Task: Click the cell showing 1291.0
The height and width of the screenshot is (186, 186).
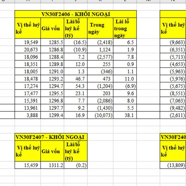Action: tap(52, 71)
